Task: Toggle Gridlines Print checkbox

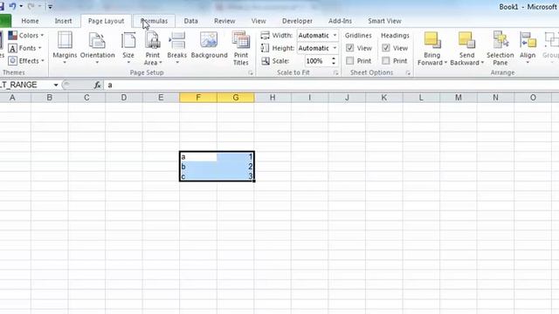Action: (349, 60)
